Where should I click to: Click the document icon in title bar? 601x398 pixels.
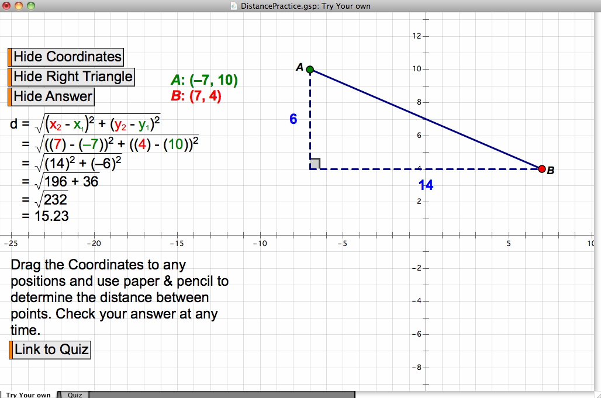click(234, 6)
